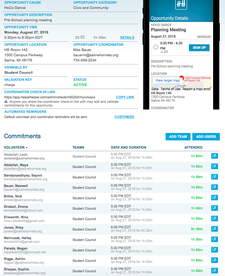Click volunteer name Bandyopadhyay, Sayoni
Image resolution: width=225 pixels, height=276 pixels.
(23, 175)
